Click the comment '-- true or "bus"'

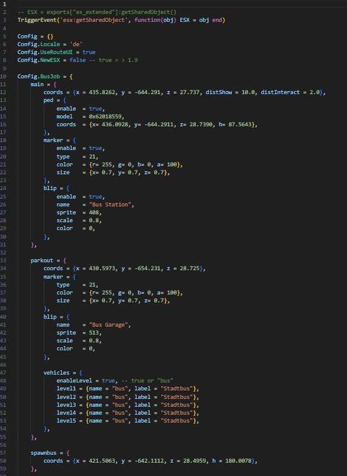pos(147,381)
